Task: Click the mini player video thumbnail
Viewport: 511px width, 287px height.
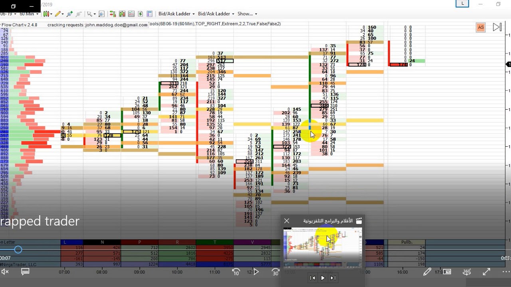Action: (x=323, y=247)
